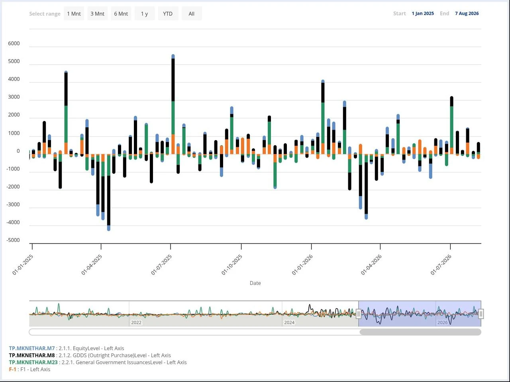The image size is (510, 382).
Task: Click the 2022 label in navigator
Action: (136, 322)
